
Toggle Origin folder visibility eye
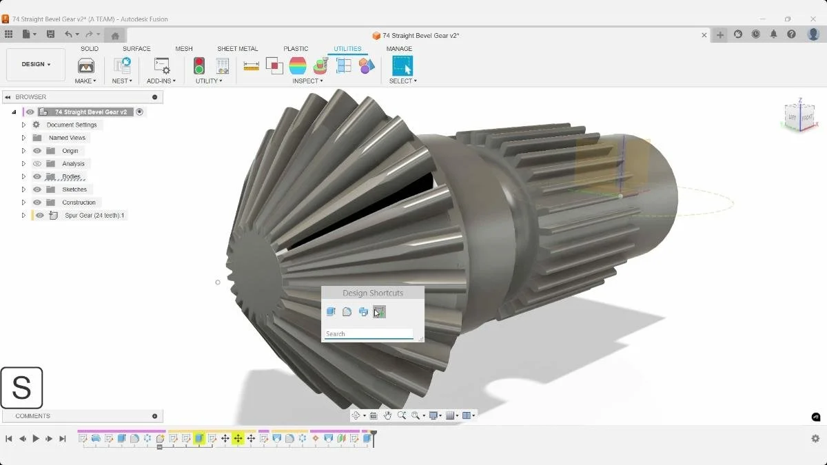[37, 151]
